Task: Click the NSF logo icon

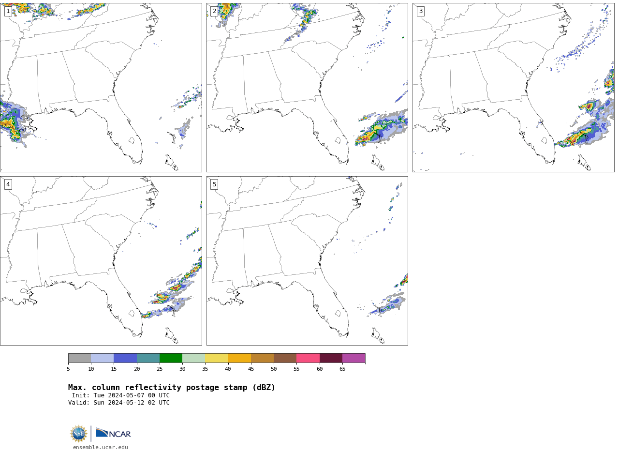Action: coord(79,434)
